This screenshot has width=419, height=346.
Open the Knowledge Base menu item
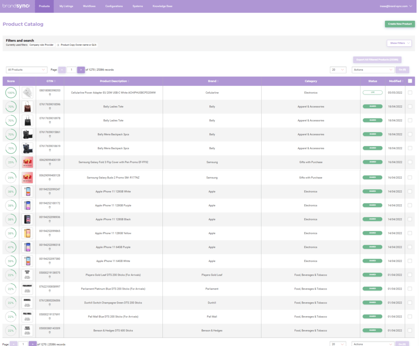[162, 6]
